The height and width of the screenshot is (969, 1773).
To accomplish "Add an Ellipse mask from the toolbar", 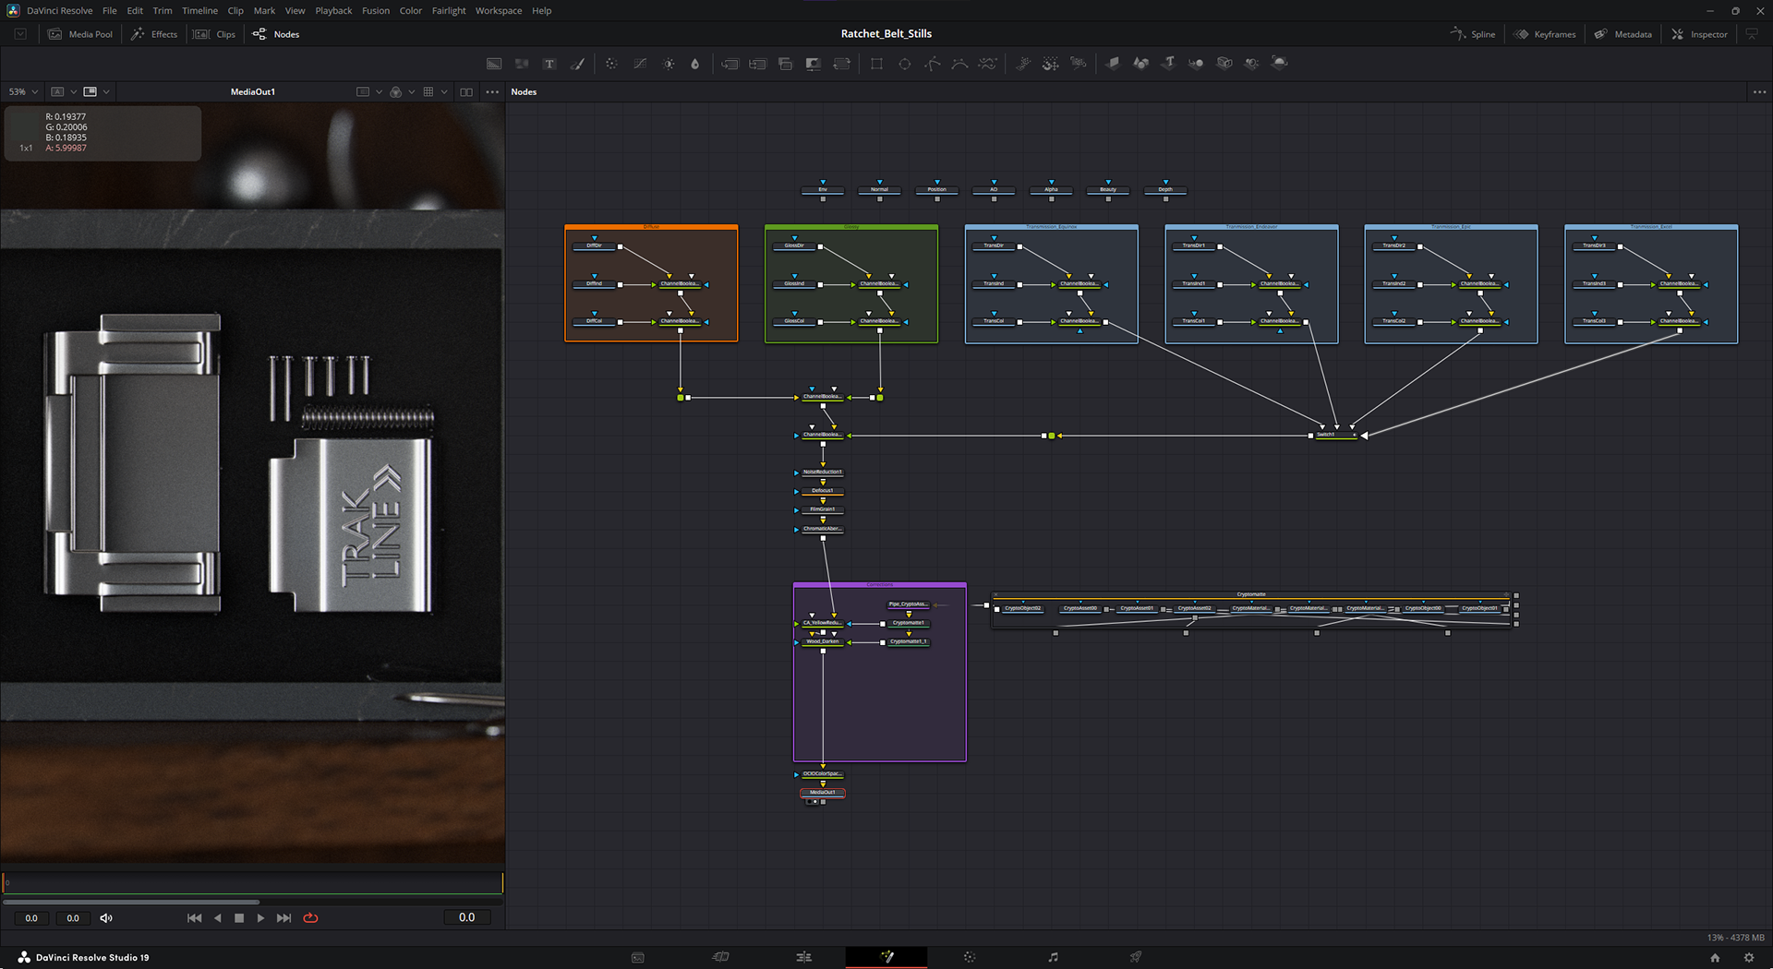I will [905, 64].
